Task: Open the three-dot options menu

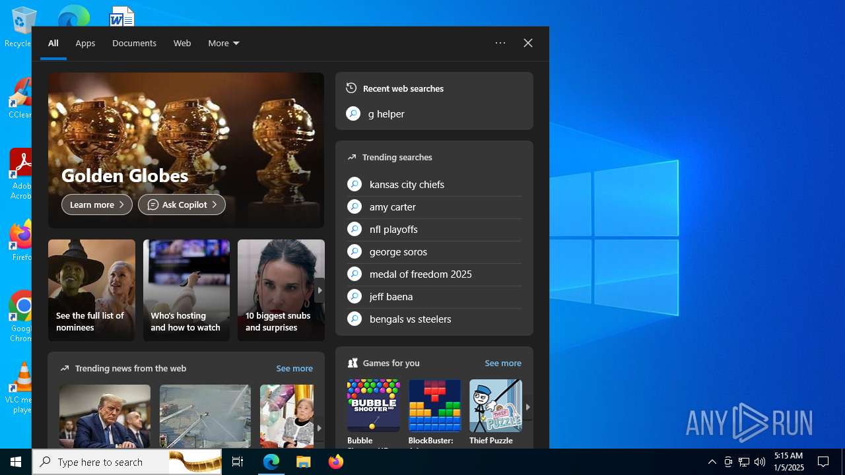Action: click(x=500, y=43)
